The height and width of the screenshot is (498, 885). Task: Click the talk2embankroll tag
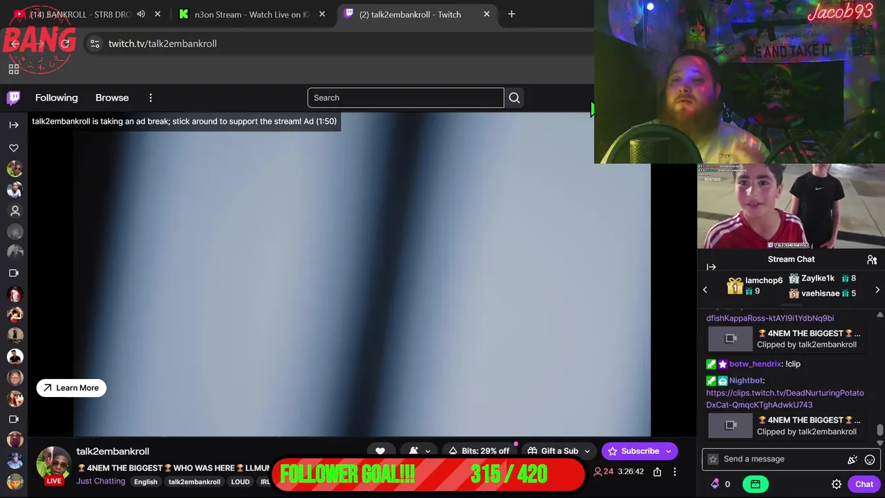[194, 482]
